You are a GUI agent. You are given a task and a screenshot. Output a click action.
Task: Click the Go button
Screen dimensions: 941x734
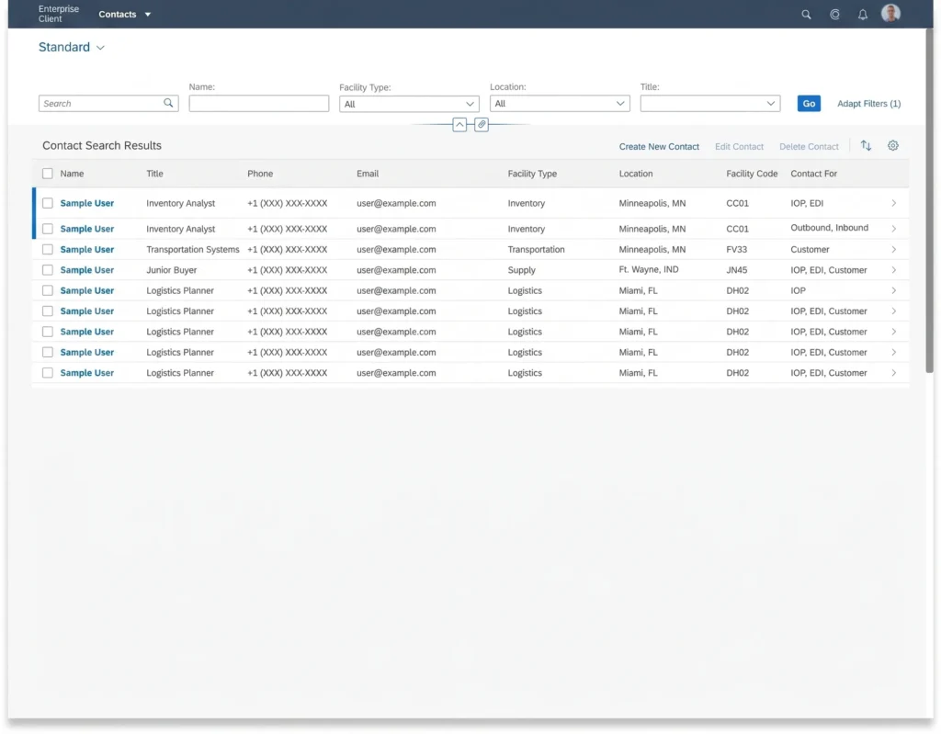click(809, 103)
